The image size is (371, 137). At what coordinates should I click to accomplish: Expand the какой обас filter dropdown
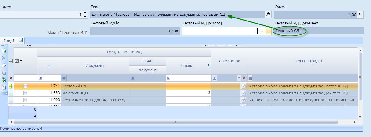click(x=239, y=78)
